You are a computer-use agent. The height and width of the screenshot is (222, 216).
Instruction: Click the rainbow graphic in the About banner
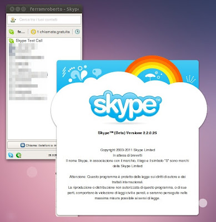(154, 69)
